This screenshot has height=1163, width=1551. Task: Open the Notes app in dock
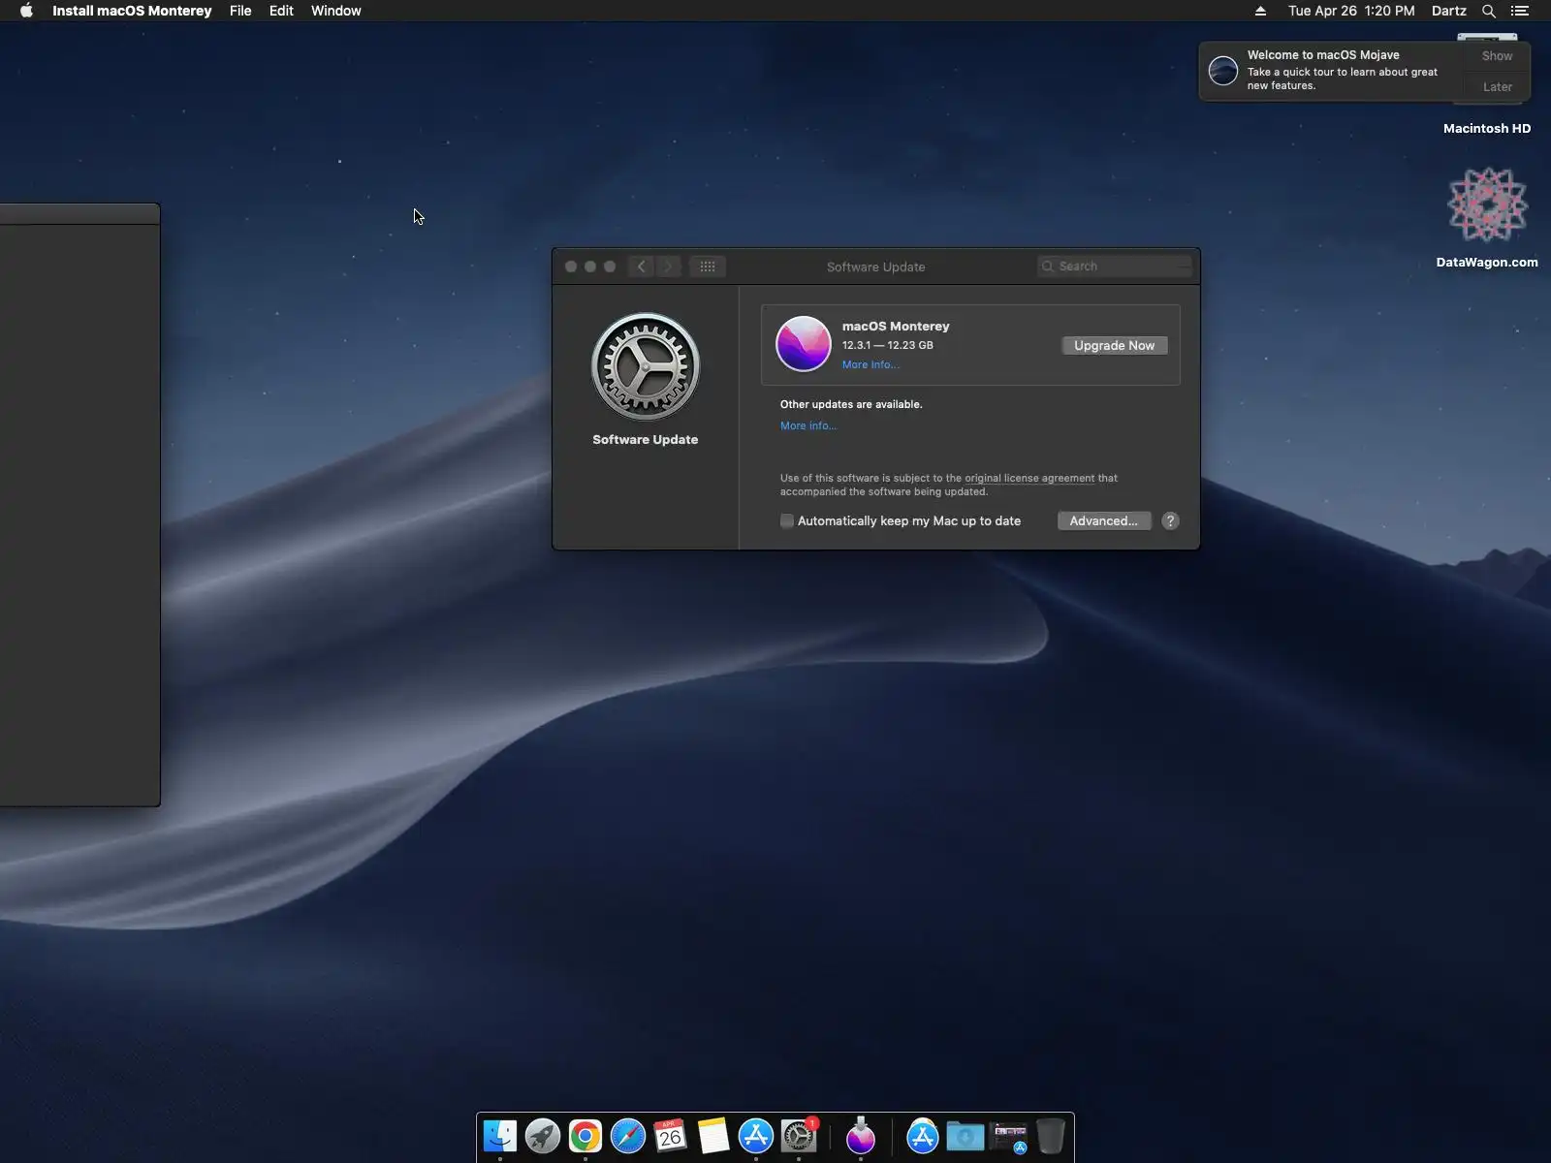(713, 1136)
